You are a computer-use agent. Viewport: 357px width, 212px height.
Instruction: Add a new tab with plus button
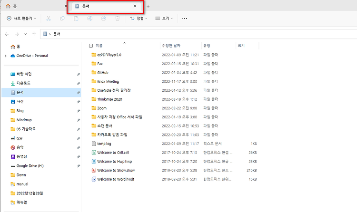coord(148,6)
